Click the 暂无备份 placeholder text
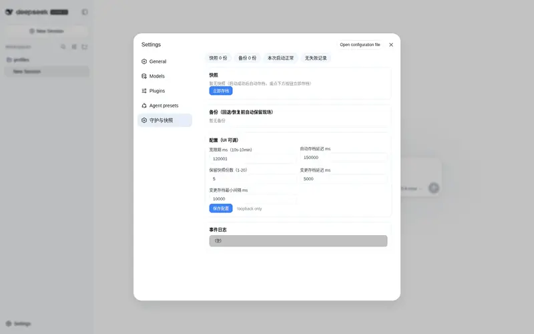 [217, 121]
